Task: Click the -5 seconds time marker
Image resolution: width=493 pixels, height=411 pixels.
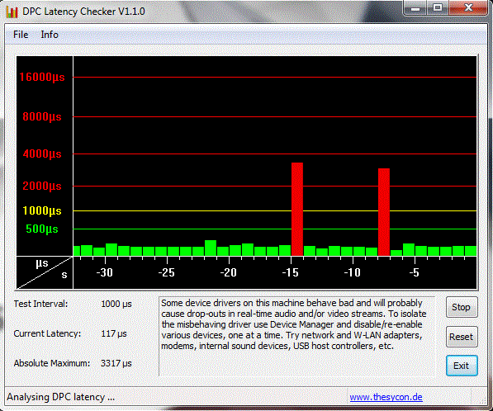Action: coord(415,272)
